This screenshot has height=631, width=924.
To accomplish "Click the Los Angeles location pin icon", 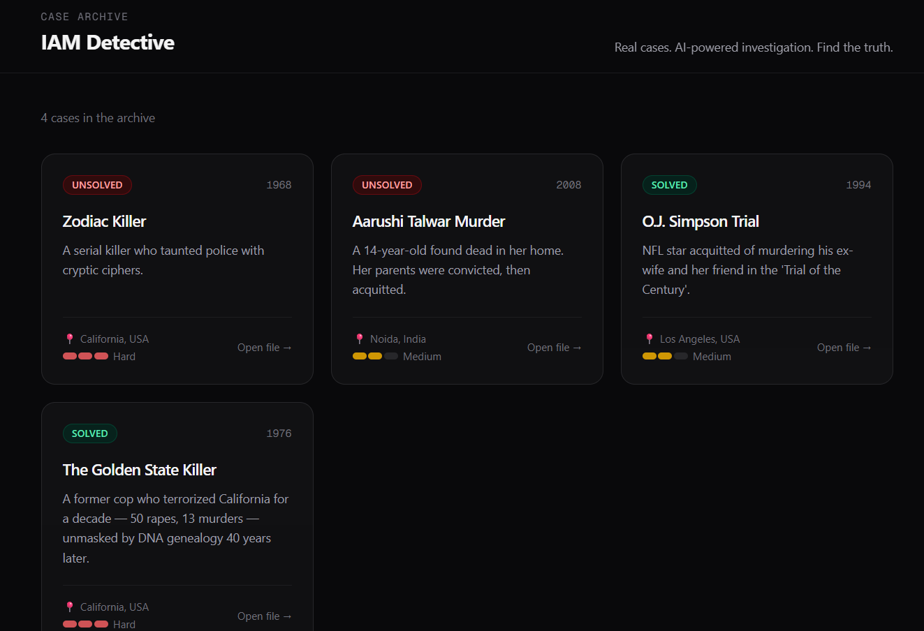I will click(x=650, y=339).
